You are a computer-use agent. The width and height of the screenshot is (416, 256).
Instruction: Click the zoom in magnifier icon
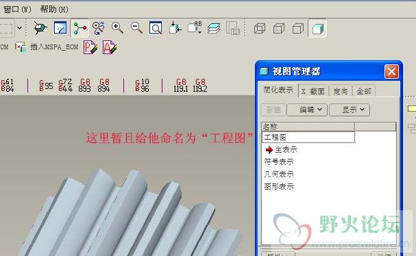[x=117, y=27]
